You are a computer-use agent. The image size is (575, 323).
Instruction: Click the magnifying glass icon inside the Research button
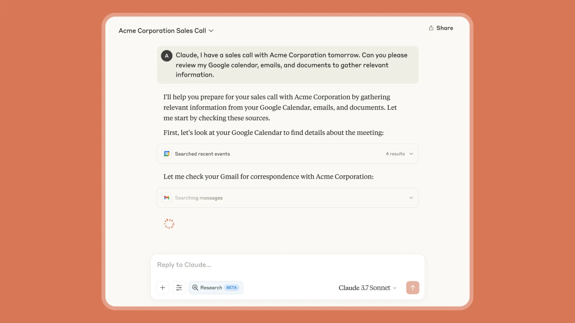pyautogui.click(x=196, y=287)
